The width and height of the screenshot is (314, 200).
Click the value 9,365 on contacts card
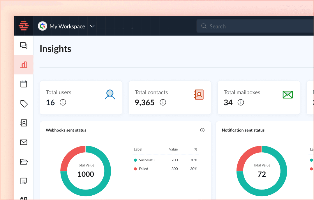(x=144, y=103)
